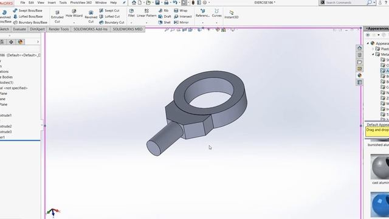Open the Tools menu
This screenshot has width=389, height=219.
point(63,2)
